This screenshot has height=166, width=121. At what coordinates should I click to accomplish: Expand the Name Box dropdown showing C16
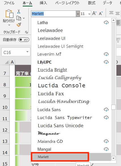coord(27,52)
